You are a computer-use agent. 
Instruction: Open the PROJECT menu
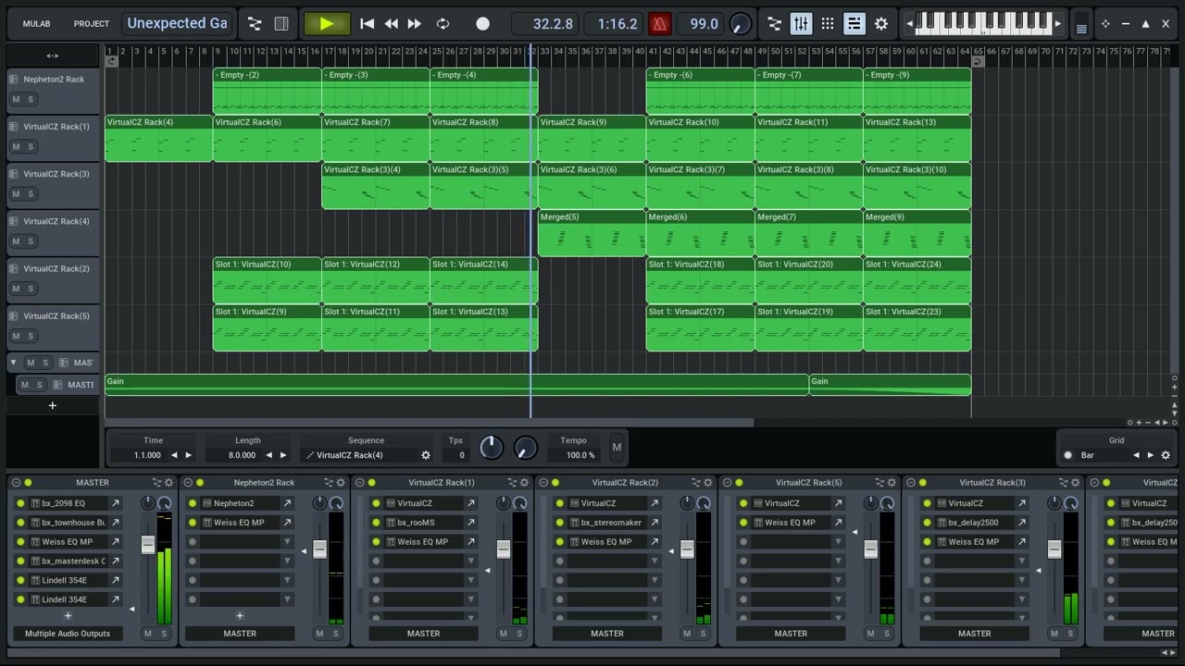[92, 24]
